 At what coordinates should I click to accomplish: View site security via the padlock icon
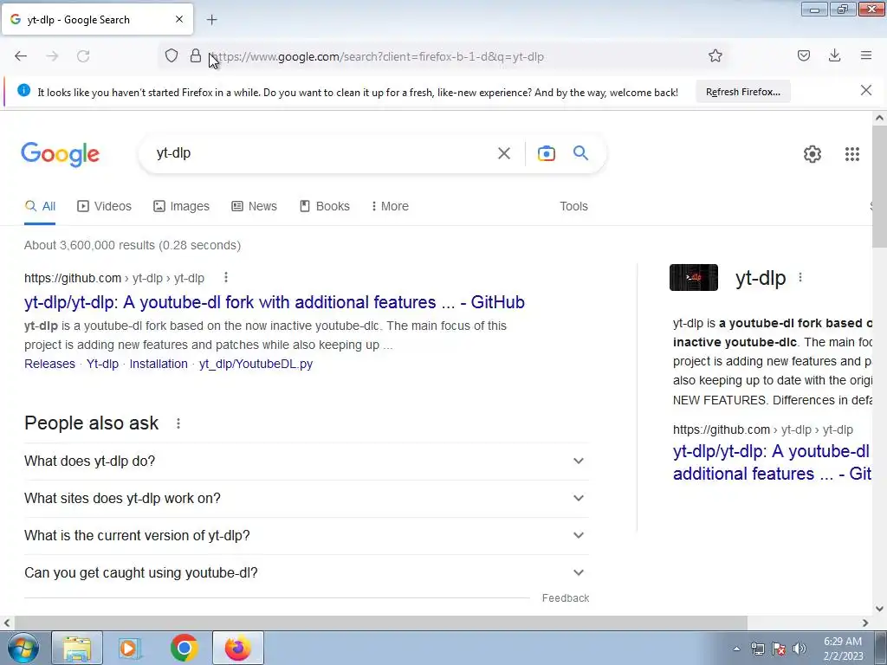coord(195,56)
